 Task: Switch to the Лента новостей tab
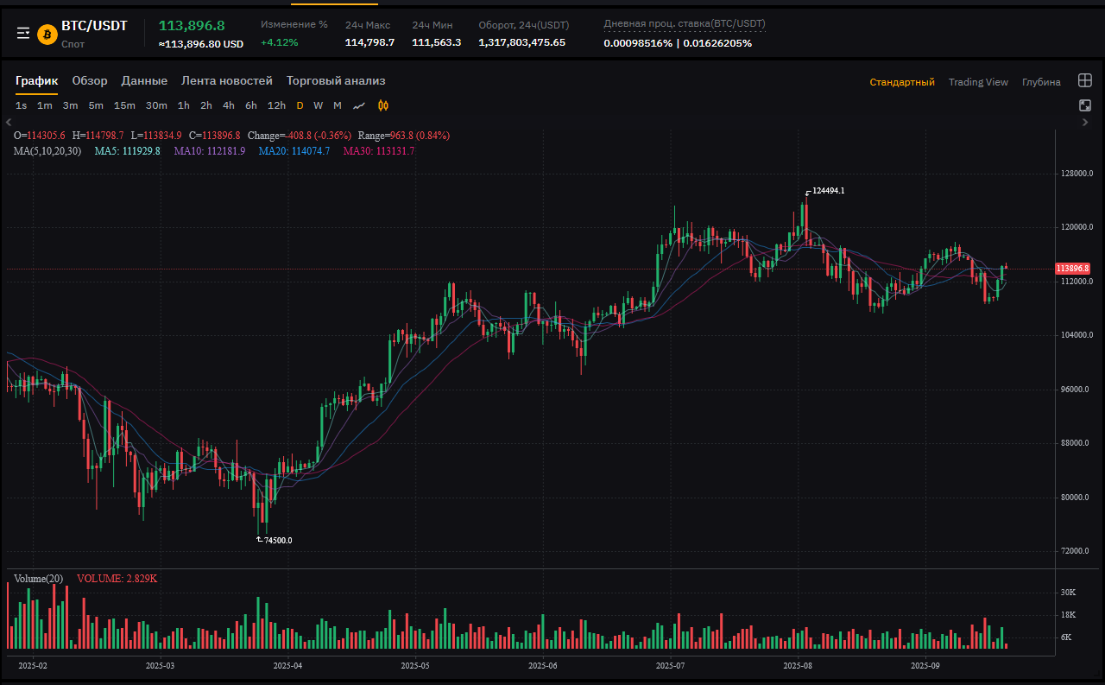point(227,80)
